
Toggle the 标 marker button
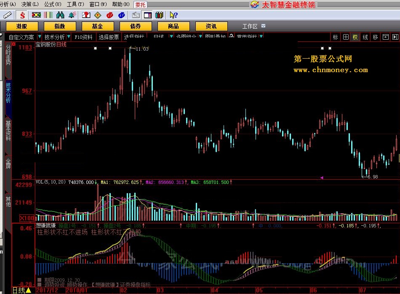point(336,37)
